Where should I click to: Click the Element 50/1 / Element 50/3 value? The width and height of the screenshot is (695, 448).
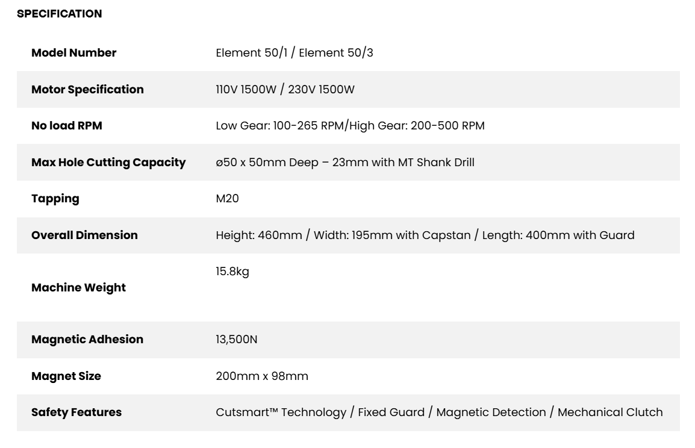click(295, 53)
